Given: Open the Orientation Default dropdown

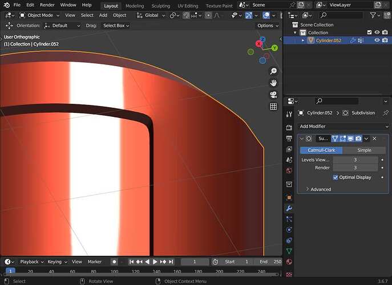Looking at the screenshot, I should click(62, 26).
